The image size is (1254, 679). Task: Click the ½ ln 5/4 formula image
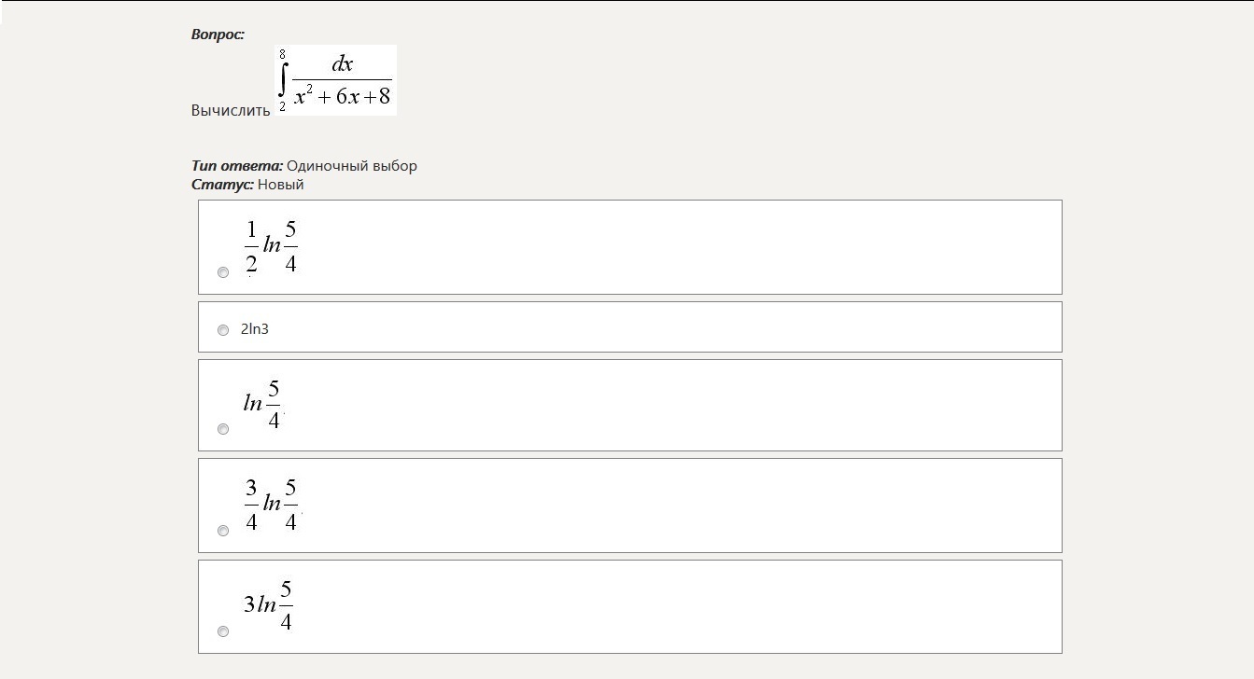click(271, 247)
